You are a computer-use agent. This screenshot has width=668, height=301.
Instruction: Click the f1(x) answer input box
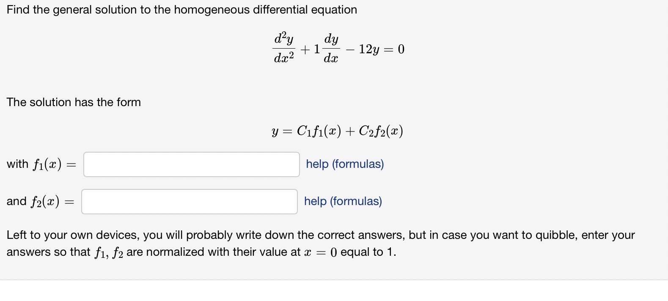click(192, 164)
